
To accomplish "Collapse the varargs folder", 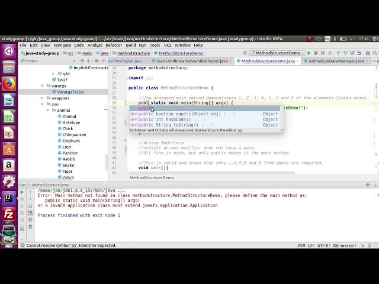I will tap(42, 86).
